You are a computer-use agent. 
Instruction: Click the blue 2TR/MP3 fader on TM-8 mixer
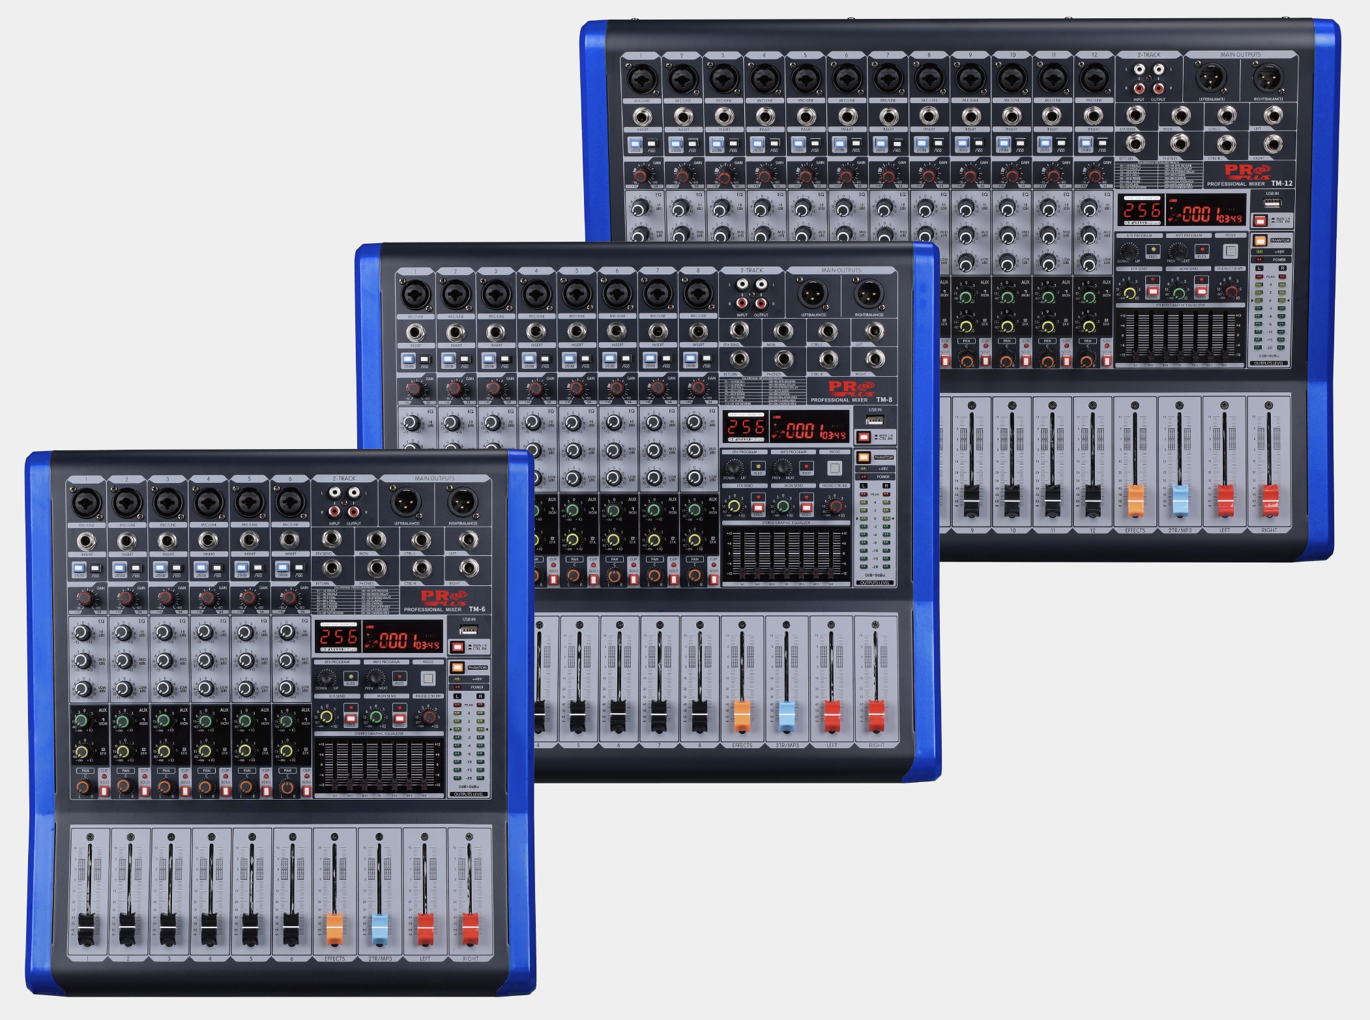[787, 715]
